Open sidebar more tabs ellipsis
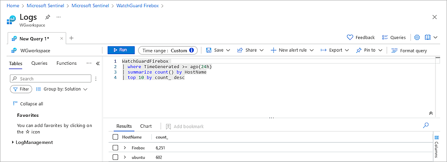The width and height of the screenshot is (447, 162). [x=89, y=63]
